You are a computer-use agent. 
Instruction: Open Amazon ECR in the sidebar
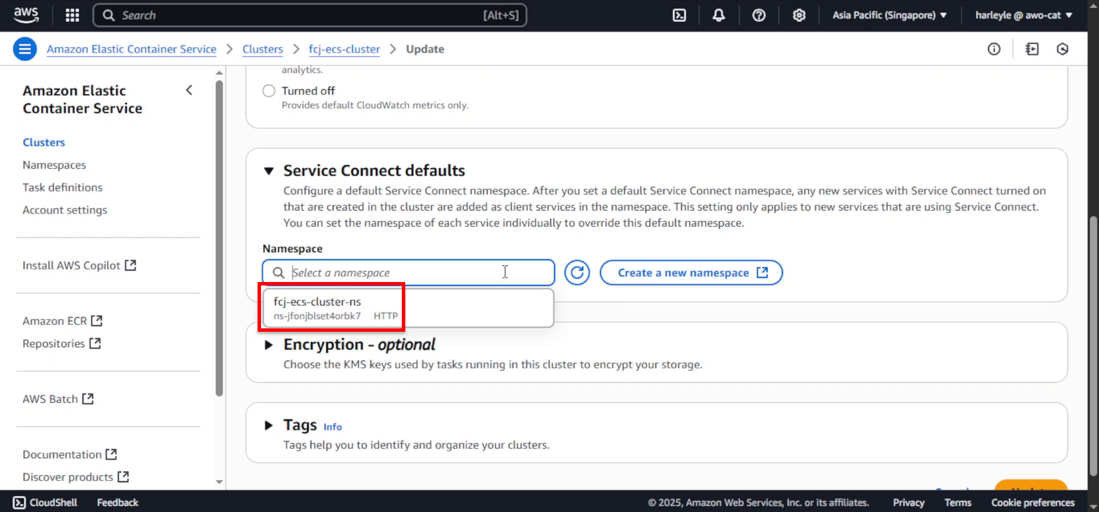[55, 321]
